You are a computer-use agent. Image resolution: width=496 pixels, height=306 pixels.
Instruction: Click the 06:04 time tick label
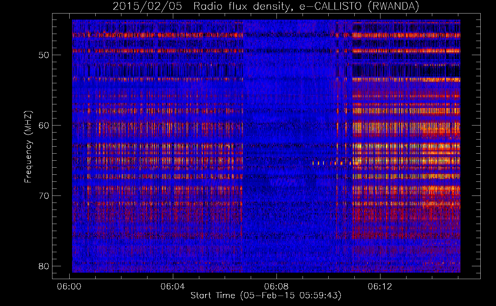(173, 287)
